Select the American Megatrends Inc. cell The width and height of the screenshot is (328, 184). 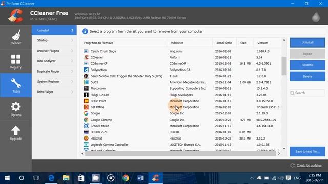coord(188,82)
